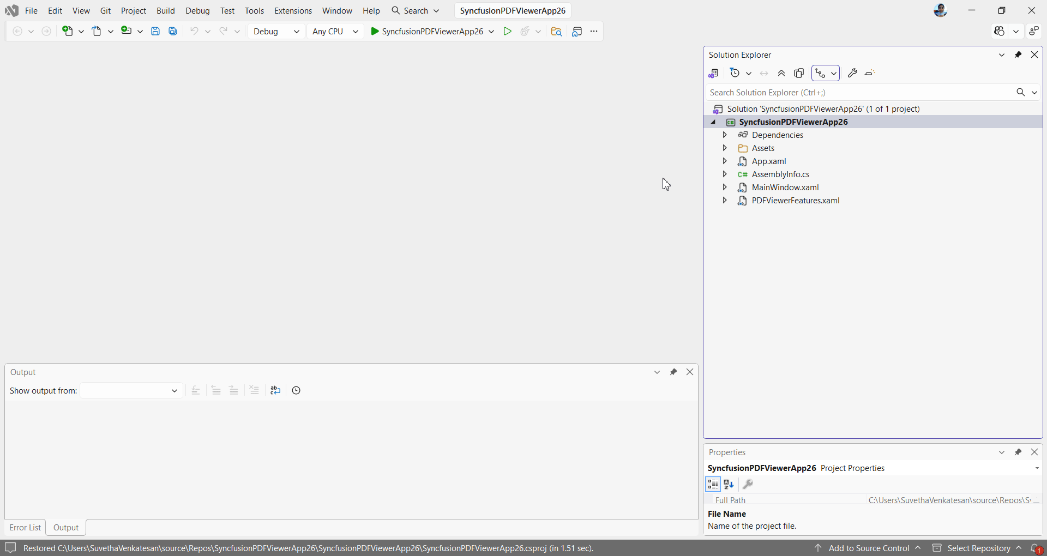
Task: Click Add to Source Control in status bar
Action: pyautogui.click(x=870, y=548)
